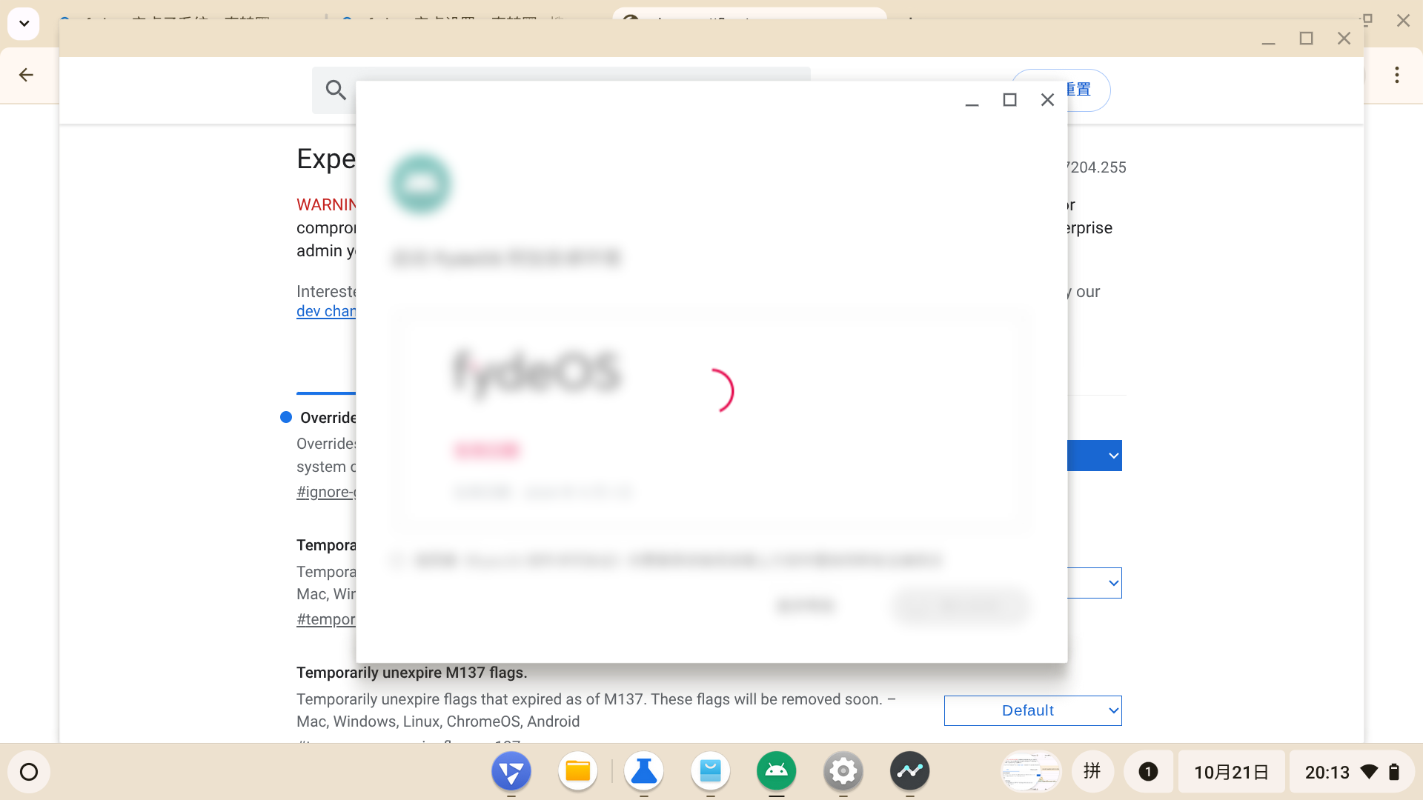Screen dimensions: 1423x800
Task: Open the Settings gear in the shelf
Action: coord(843,772)
